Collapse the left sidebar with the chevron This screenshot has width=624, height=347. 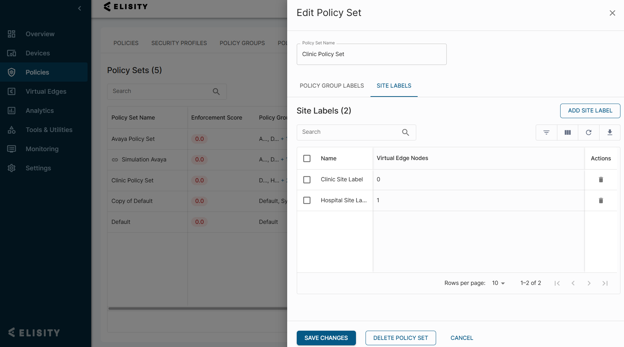tap(79, 8)
